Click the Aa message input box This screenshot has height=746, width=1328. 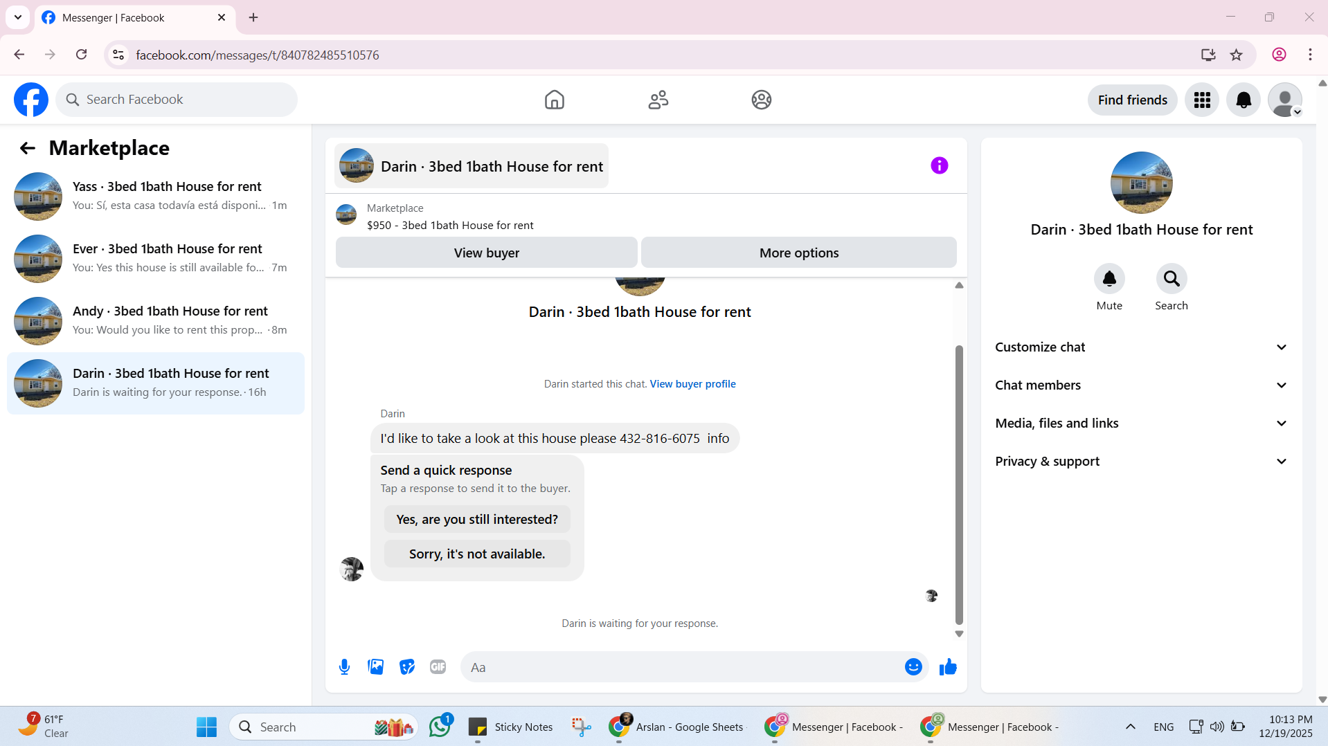tap(682, 667)
